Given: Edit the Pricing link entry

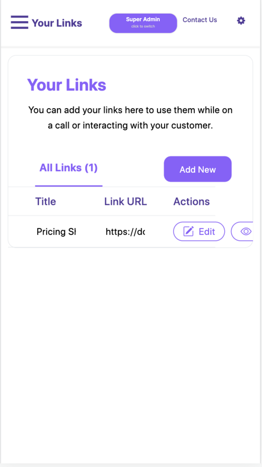Looking at the screenshot, I should (199, 231).
